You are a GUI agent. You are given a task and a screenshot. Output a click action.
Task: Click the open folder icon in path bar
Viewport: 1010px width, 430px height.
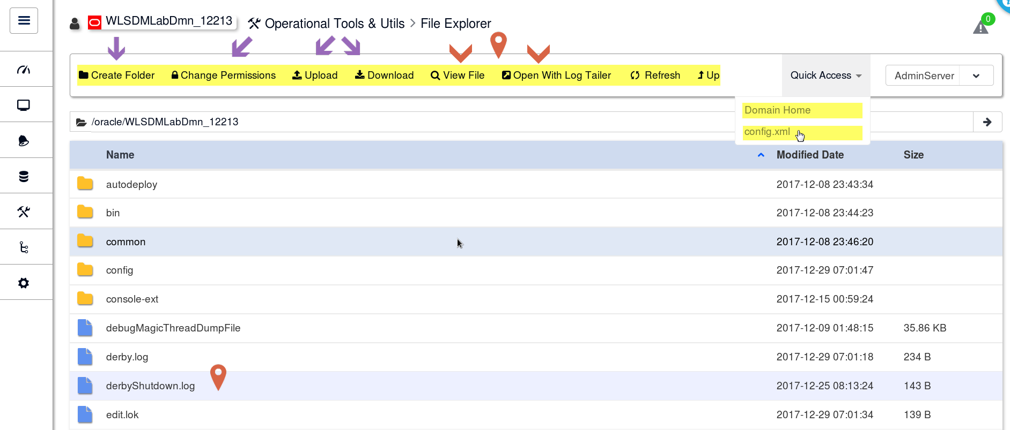click(81, 122)
